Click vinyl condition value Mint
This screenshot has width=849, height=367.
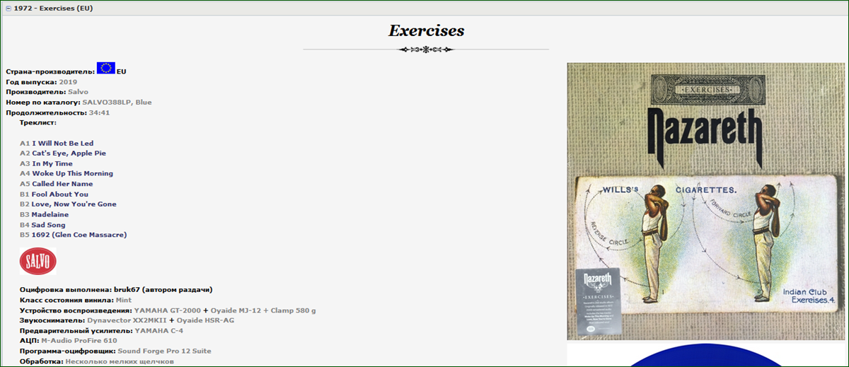(123, 300)
